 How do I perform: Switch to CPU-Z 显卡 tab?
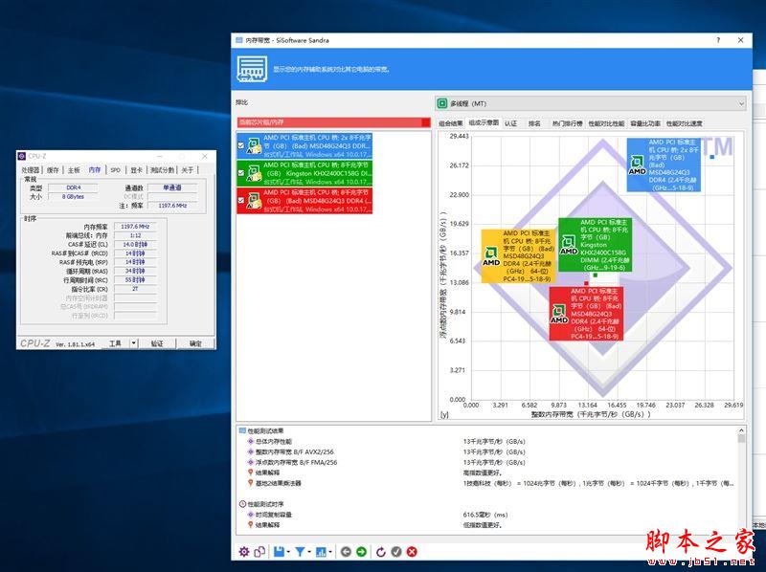(136, 170)
